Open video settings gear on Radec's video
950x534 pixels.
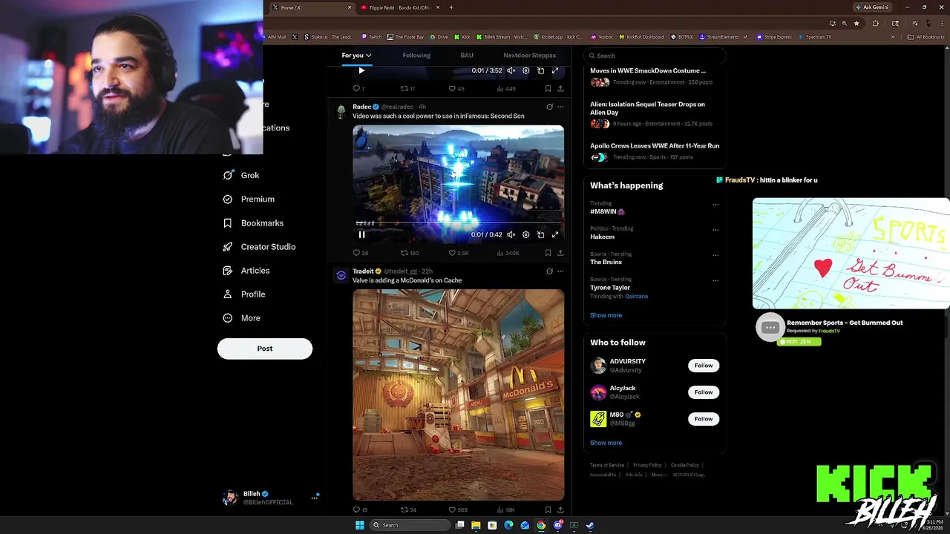(525, 234)
